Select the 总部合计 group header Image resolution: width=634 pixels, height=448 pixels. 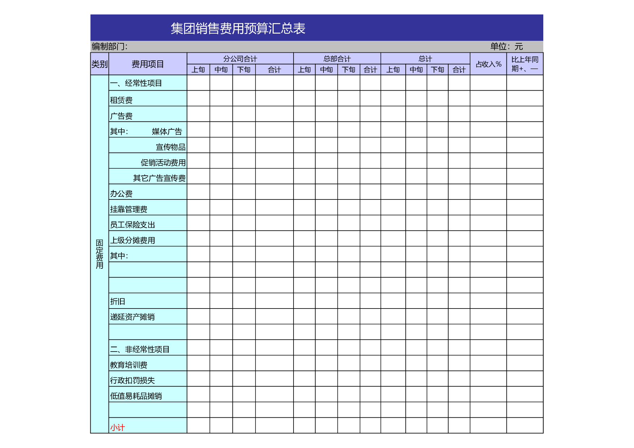tap(337, 59)
